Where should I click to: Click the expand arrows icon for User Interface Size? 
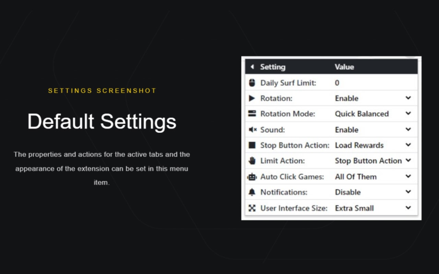click(252, 208)
